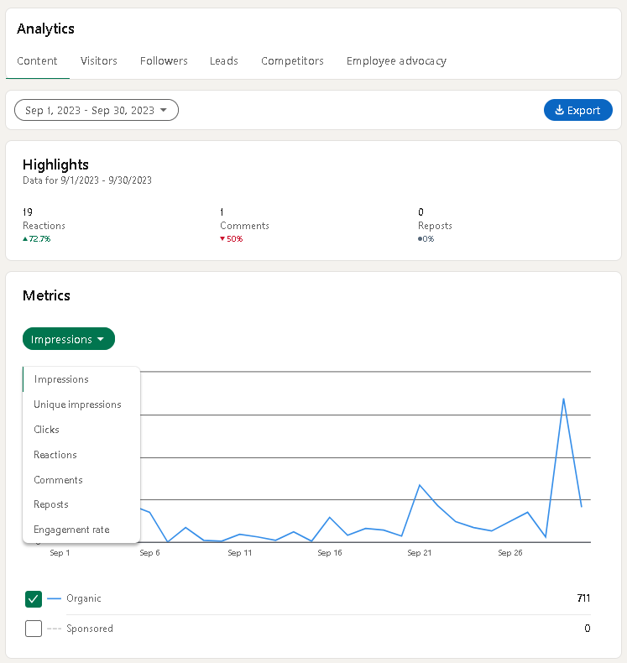
Task: Click the highest spike on the impressions chart
Action: tap(563, 399)
